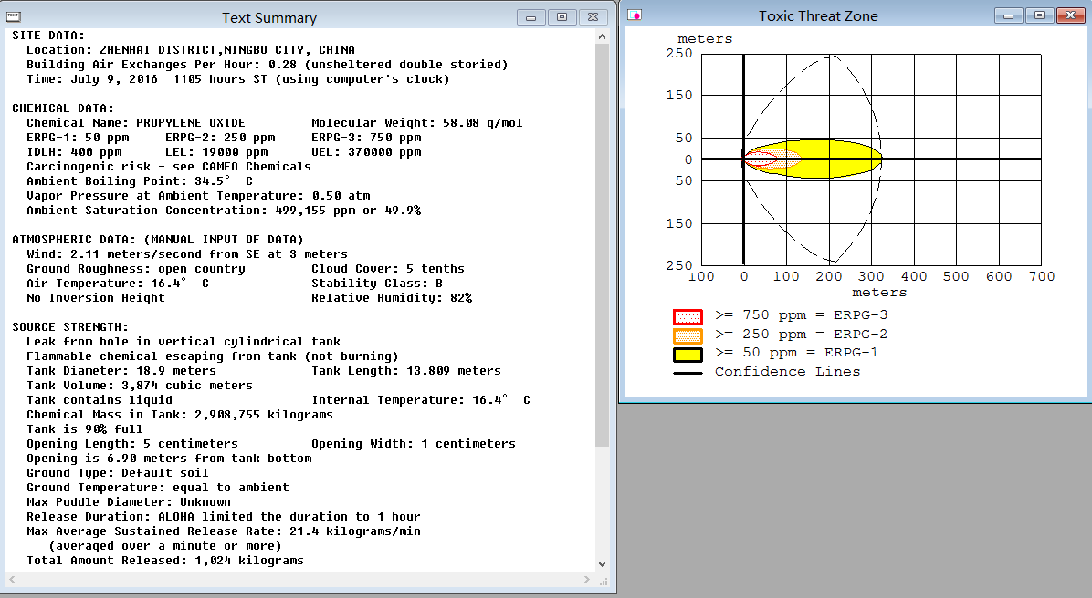Click the 'SOURCE STRENGTH:' heading
1092x598 pixels.
[70, 327]
